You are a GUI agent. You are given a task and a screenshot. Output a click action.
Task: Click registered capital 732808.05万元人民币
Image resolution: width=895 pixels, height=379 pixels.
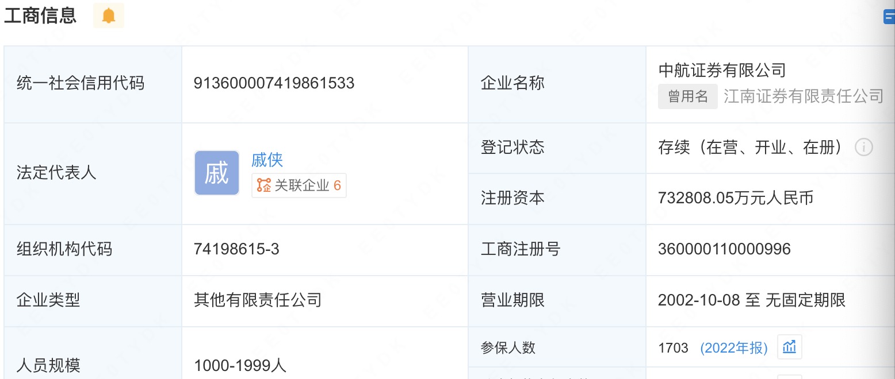coord(736,199)
